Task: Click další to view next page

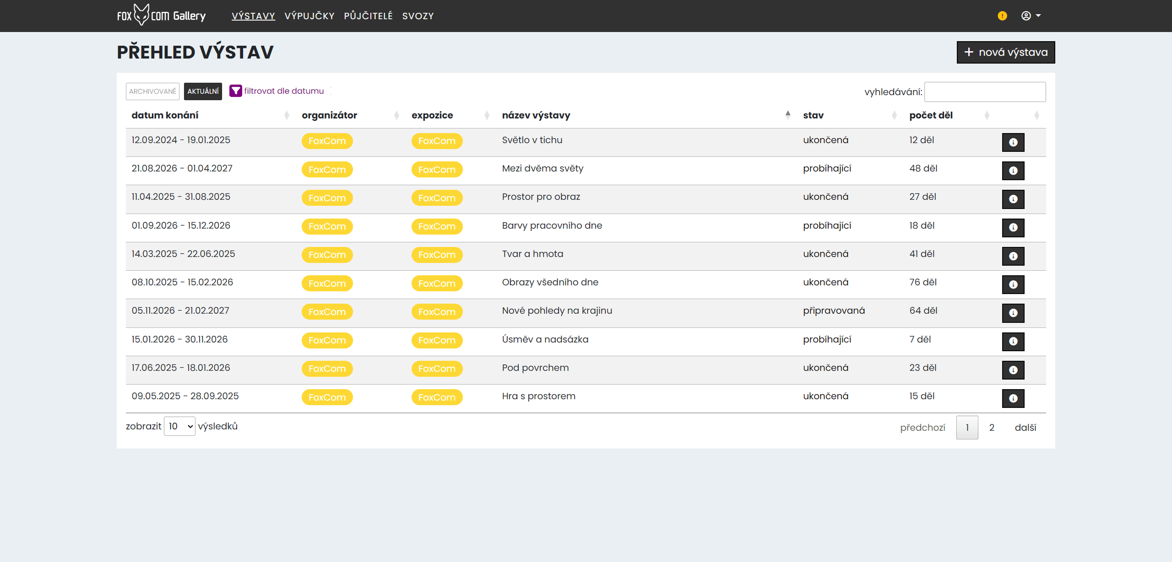Action: (x=1025, y=428)
